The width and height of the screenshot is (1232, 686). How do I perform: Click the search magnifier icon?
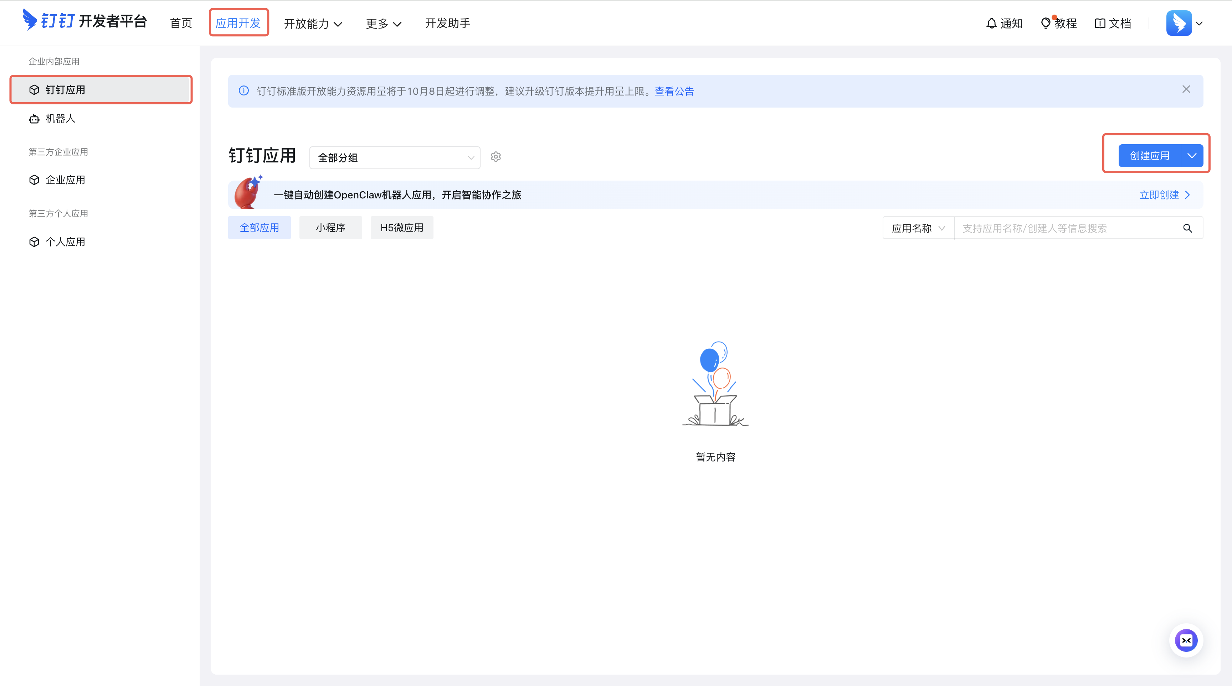[x=1187, y=228]
